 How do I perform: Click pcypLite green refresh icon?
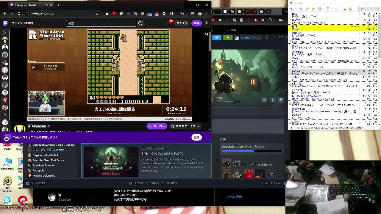pyautogui.click(x=292, y=9)
